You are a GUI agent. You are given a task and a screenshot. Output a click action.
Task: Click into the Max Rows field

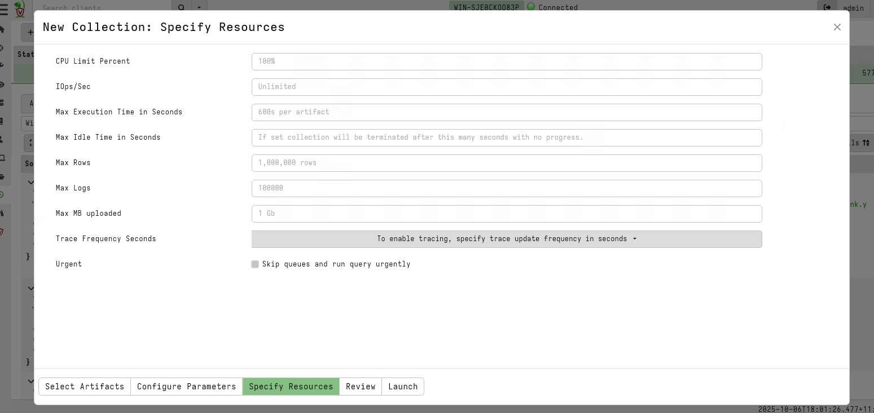click(x=506, y=163)
